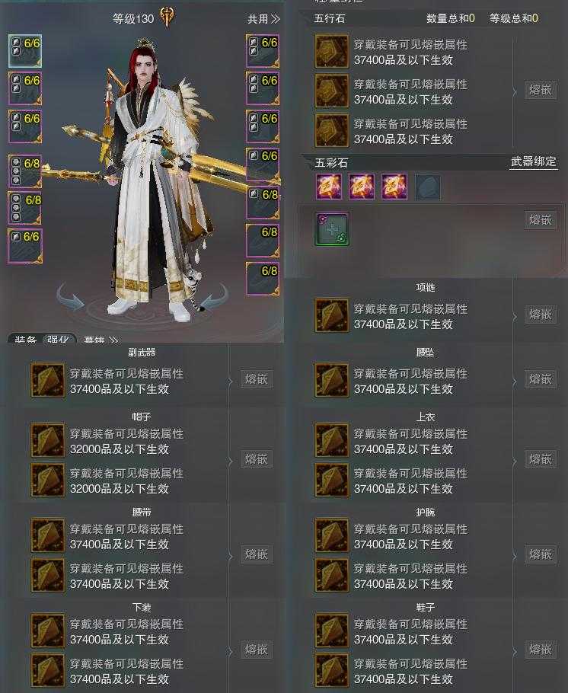Image resolution: width=568 pixels, height=693 pixels.
Task: Select the first 五行石 stone icon
Action: pos(331,51)
